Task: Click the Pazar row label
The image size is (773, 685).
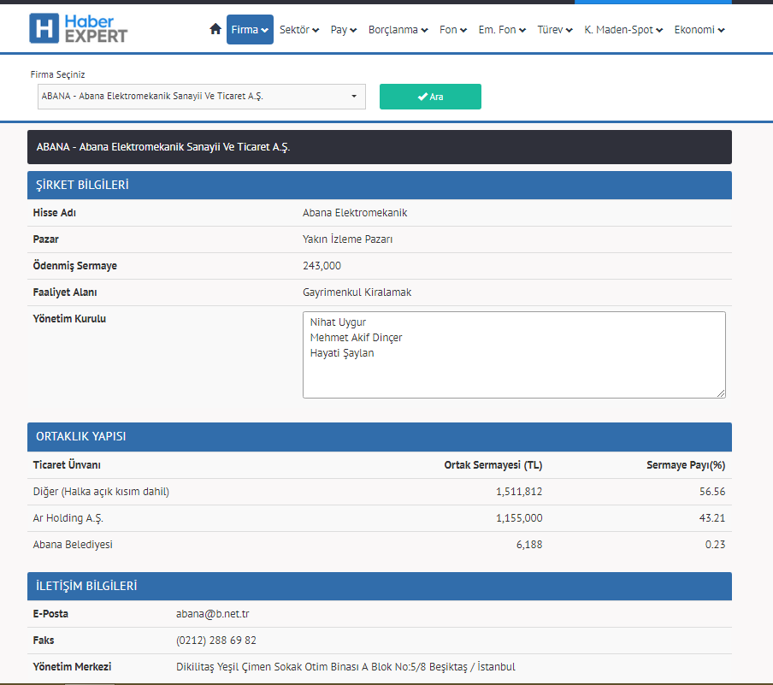Action: [x=46, y=239]
